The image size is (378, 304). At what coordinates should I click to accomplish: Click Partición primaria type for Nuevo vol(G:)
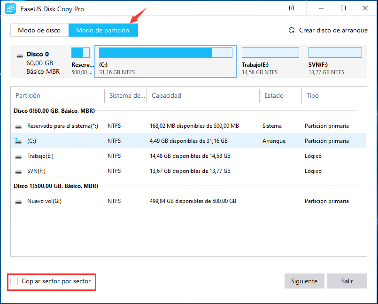click(327, 201)
